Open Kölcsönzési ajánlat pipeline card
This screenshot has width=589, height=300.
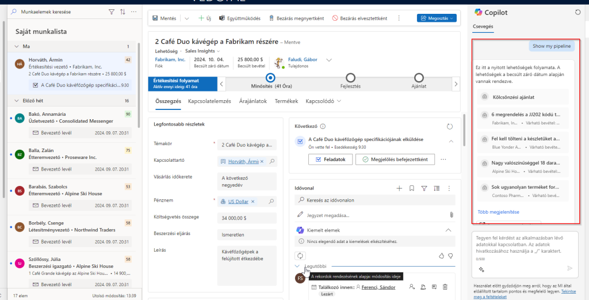point(523,97)
